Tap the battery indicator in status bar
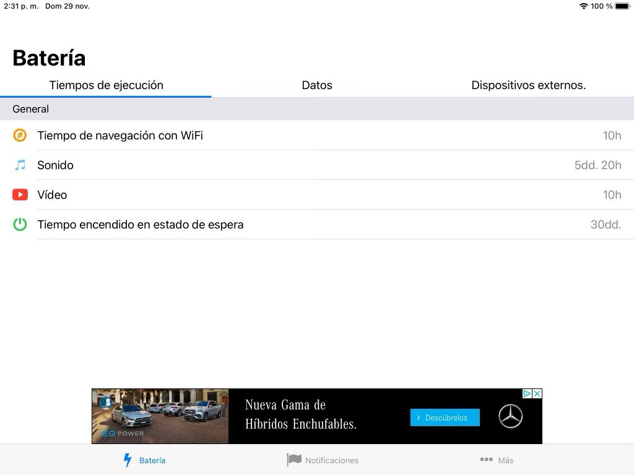The height and width of the screenshot is (475, 634). [623, 6]
